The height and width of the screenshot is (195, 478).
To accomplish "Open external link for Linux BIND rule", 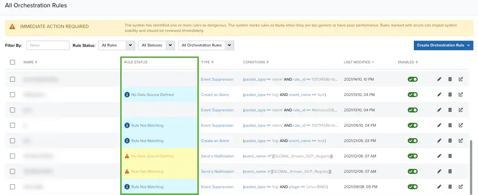I will click(461, 187).
